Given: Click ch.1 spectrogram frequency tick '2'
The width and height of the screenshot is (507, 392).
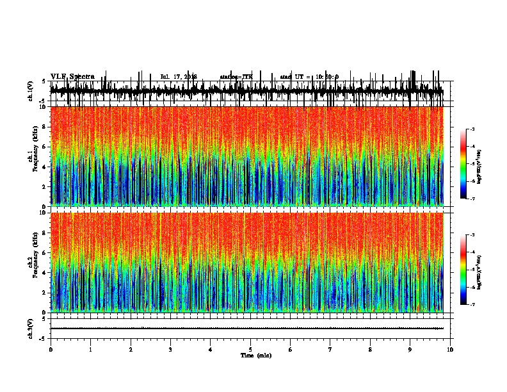Looking at the screenshot, I should (45, 186).
